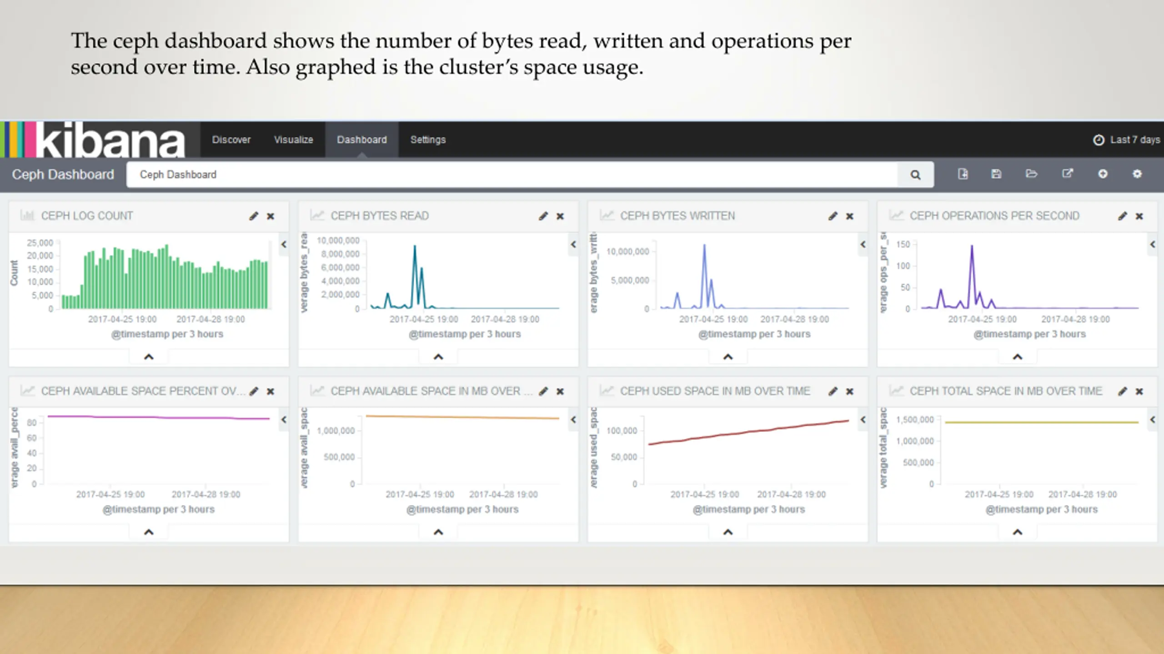Remove the Ceph Available Space In MB panel

point(560,391)
